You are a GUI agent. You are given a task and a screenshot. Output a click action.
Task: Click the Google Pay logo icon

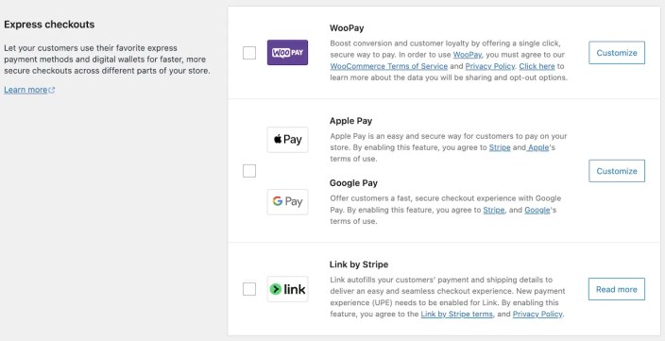(287, 201)
